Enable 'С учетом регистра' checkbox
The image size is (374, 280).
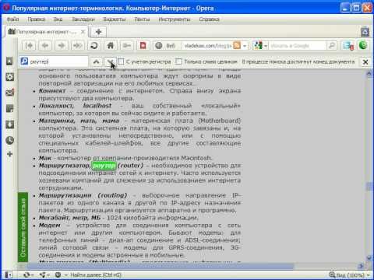point(121,61)
